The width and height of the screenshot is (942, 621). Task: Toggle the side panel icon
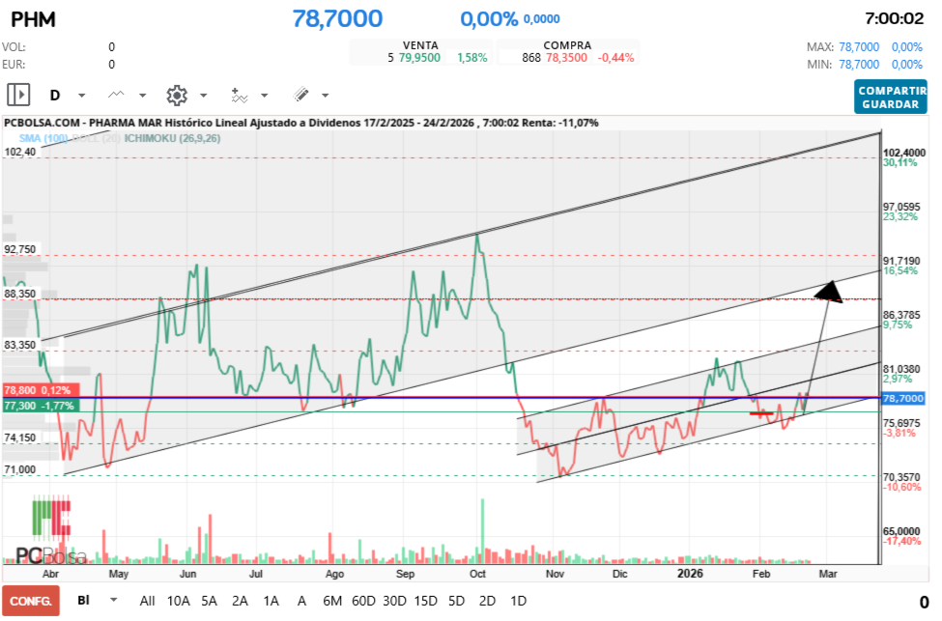tap(18, 95)
